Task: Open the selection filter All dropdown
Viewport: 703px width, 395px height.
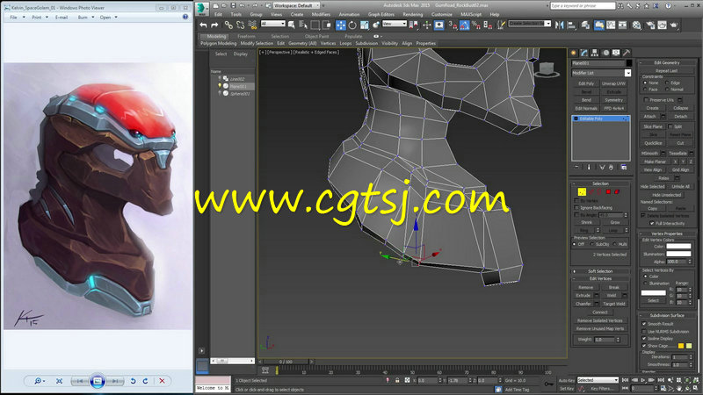Action: pyautogui.click(x=273, y=24)
